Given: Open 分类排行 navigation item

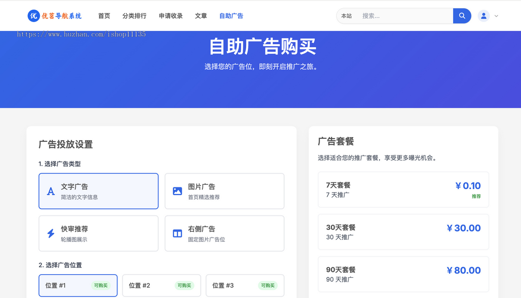Looking at the screenshot, I should coord(134,16).
